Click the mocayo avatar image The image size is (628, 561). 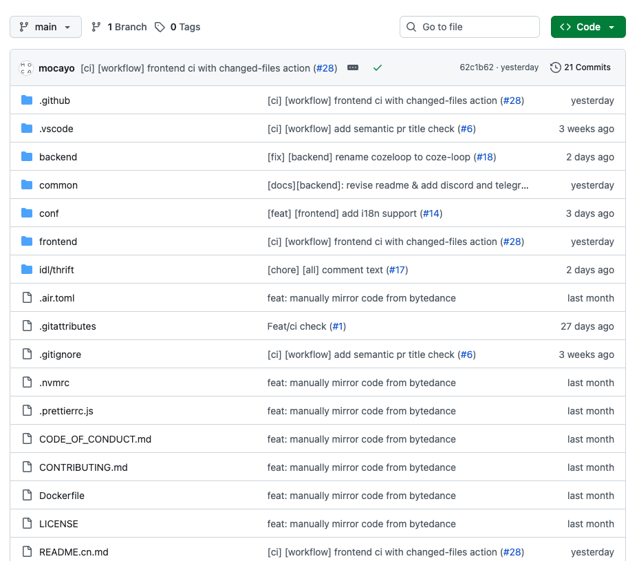[x=26, y=67]
